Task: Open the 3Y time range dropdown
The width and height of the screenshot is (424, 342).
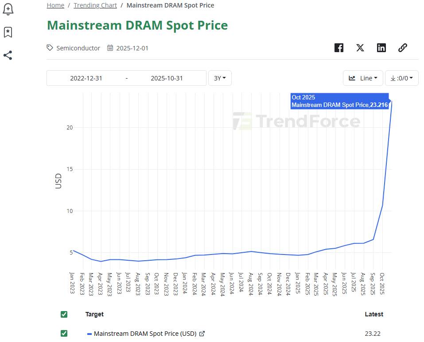Action: tap(220, 78)
